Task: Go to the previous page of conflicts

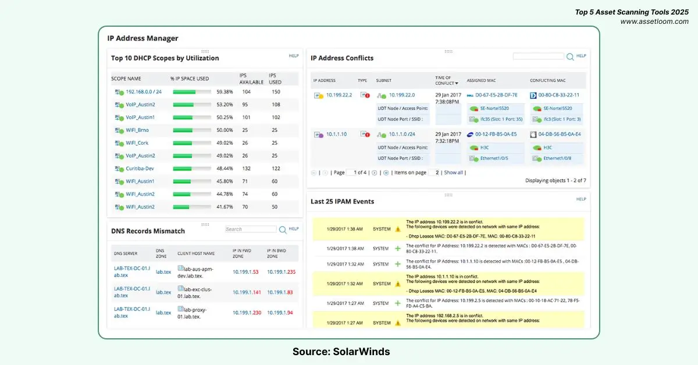Action: pos(326,173)
